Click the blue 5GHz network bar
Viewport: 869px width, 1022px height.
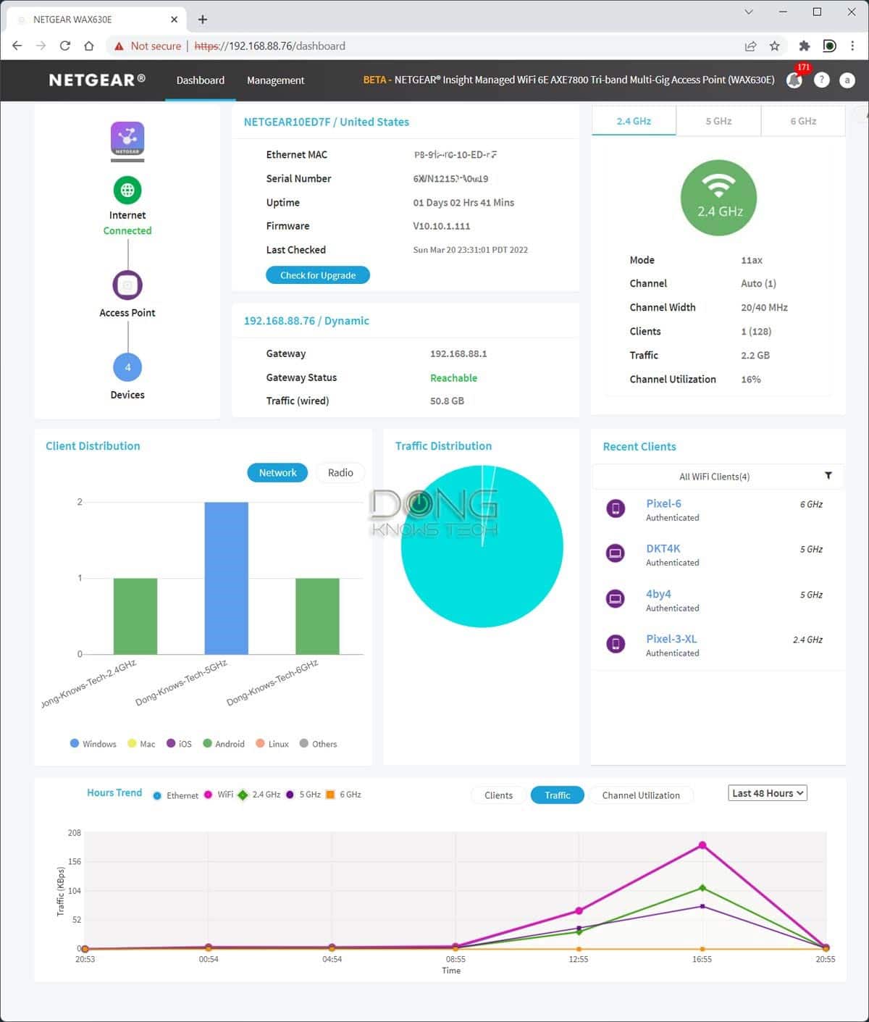click(227, 578)
